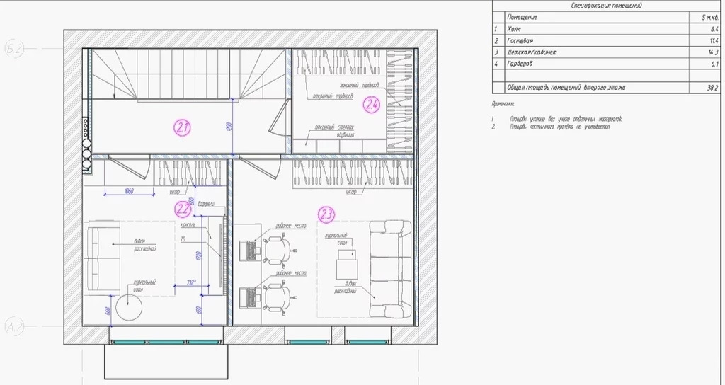Click the 'Примечания' notes heading
Image resolution: width=725 pixels, height=385 pixels.
506,103
